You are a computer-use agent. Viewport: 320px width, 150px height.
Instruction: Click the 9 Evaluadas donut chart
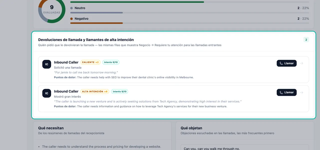coord(52,10)
